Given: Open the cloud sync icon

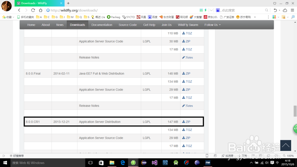Looking at the screenshot, I should (x=285, y=10).
